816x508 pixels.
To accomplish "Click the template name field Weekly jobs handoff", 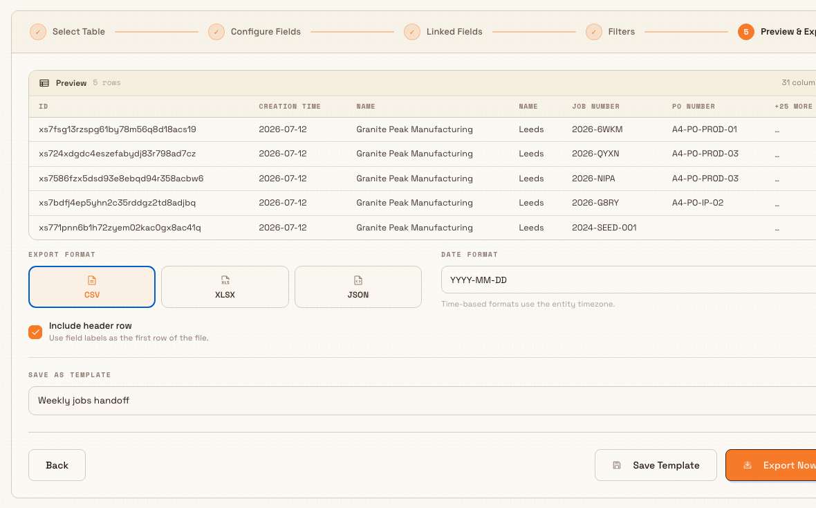I will [422, 401].
